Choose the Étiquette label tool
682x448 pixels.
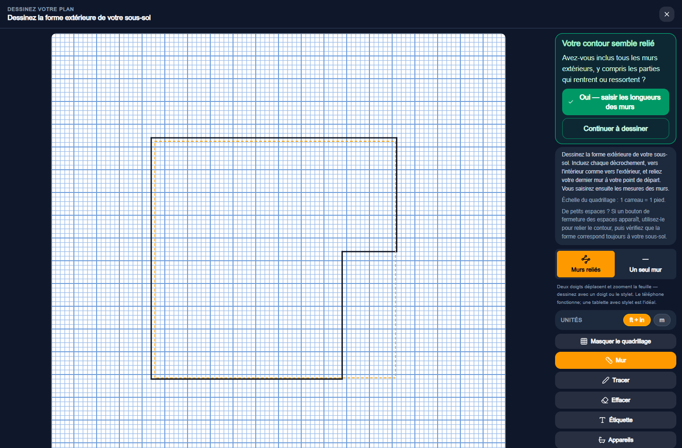tap(615, 420)
